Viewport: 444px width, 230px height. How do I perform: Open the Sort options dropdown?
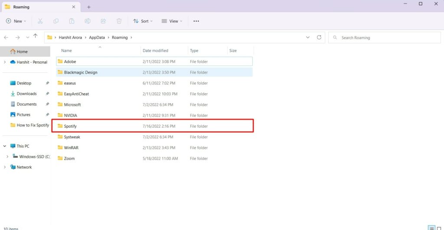pos(142,21)
